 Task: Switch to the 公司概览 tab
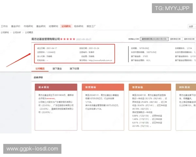pos(40,69)
